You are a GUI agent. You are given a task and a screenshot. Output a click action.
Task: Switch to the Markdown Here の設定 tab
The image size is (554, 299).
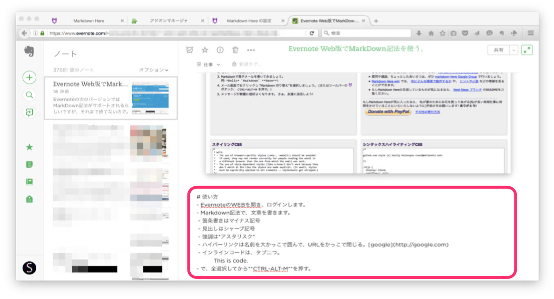249,21
